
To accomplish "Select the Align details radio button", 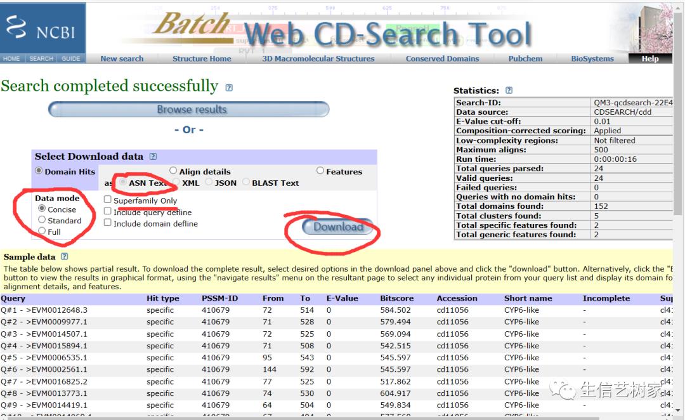I will [173, 171].
